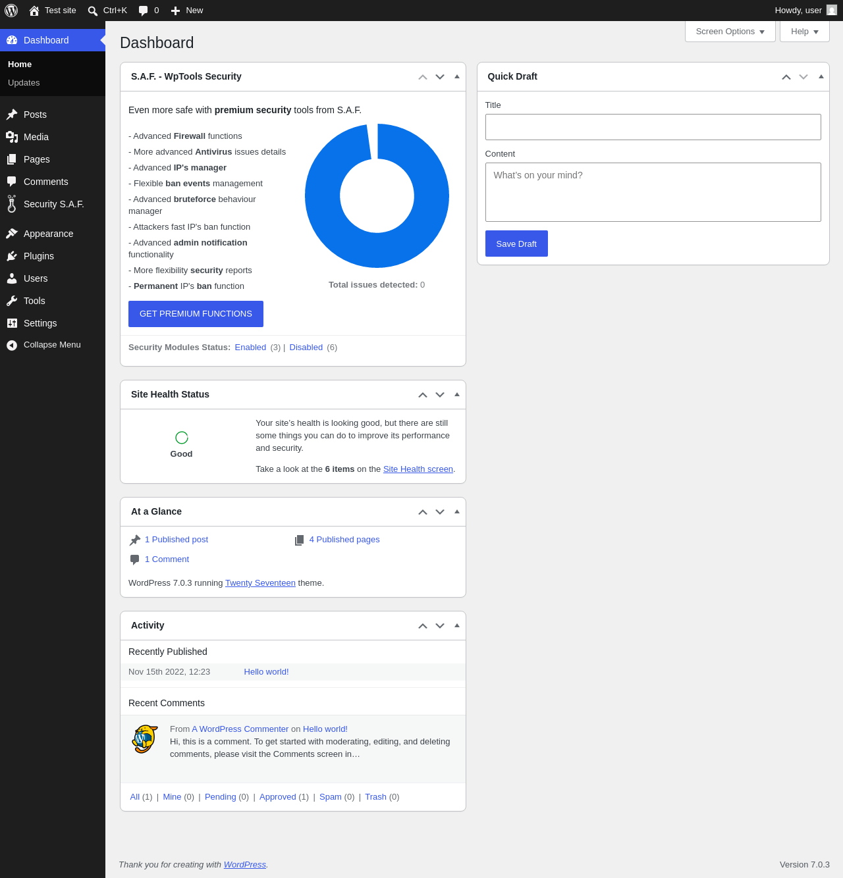This screenshot has height=878, width=843.
Task: Open the Enabled security modules link
Action: coord(250,348)
